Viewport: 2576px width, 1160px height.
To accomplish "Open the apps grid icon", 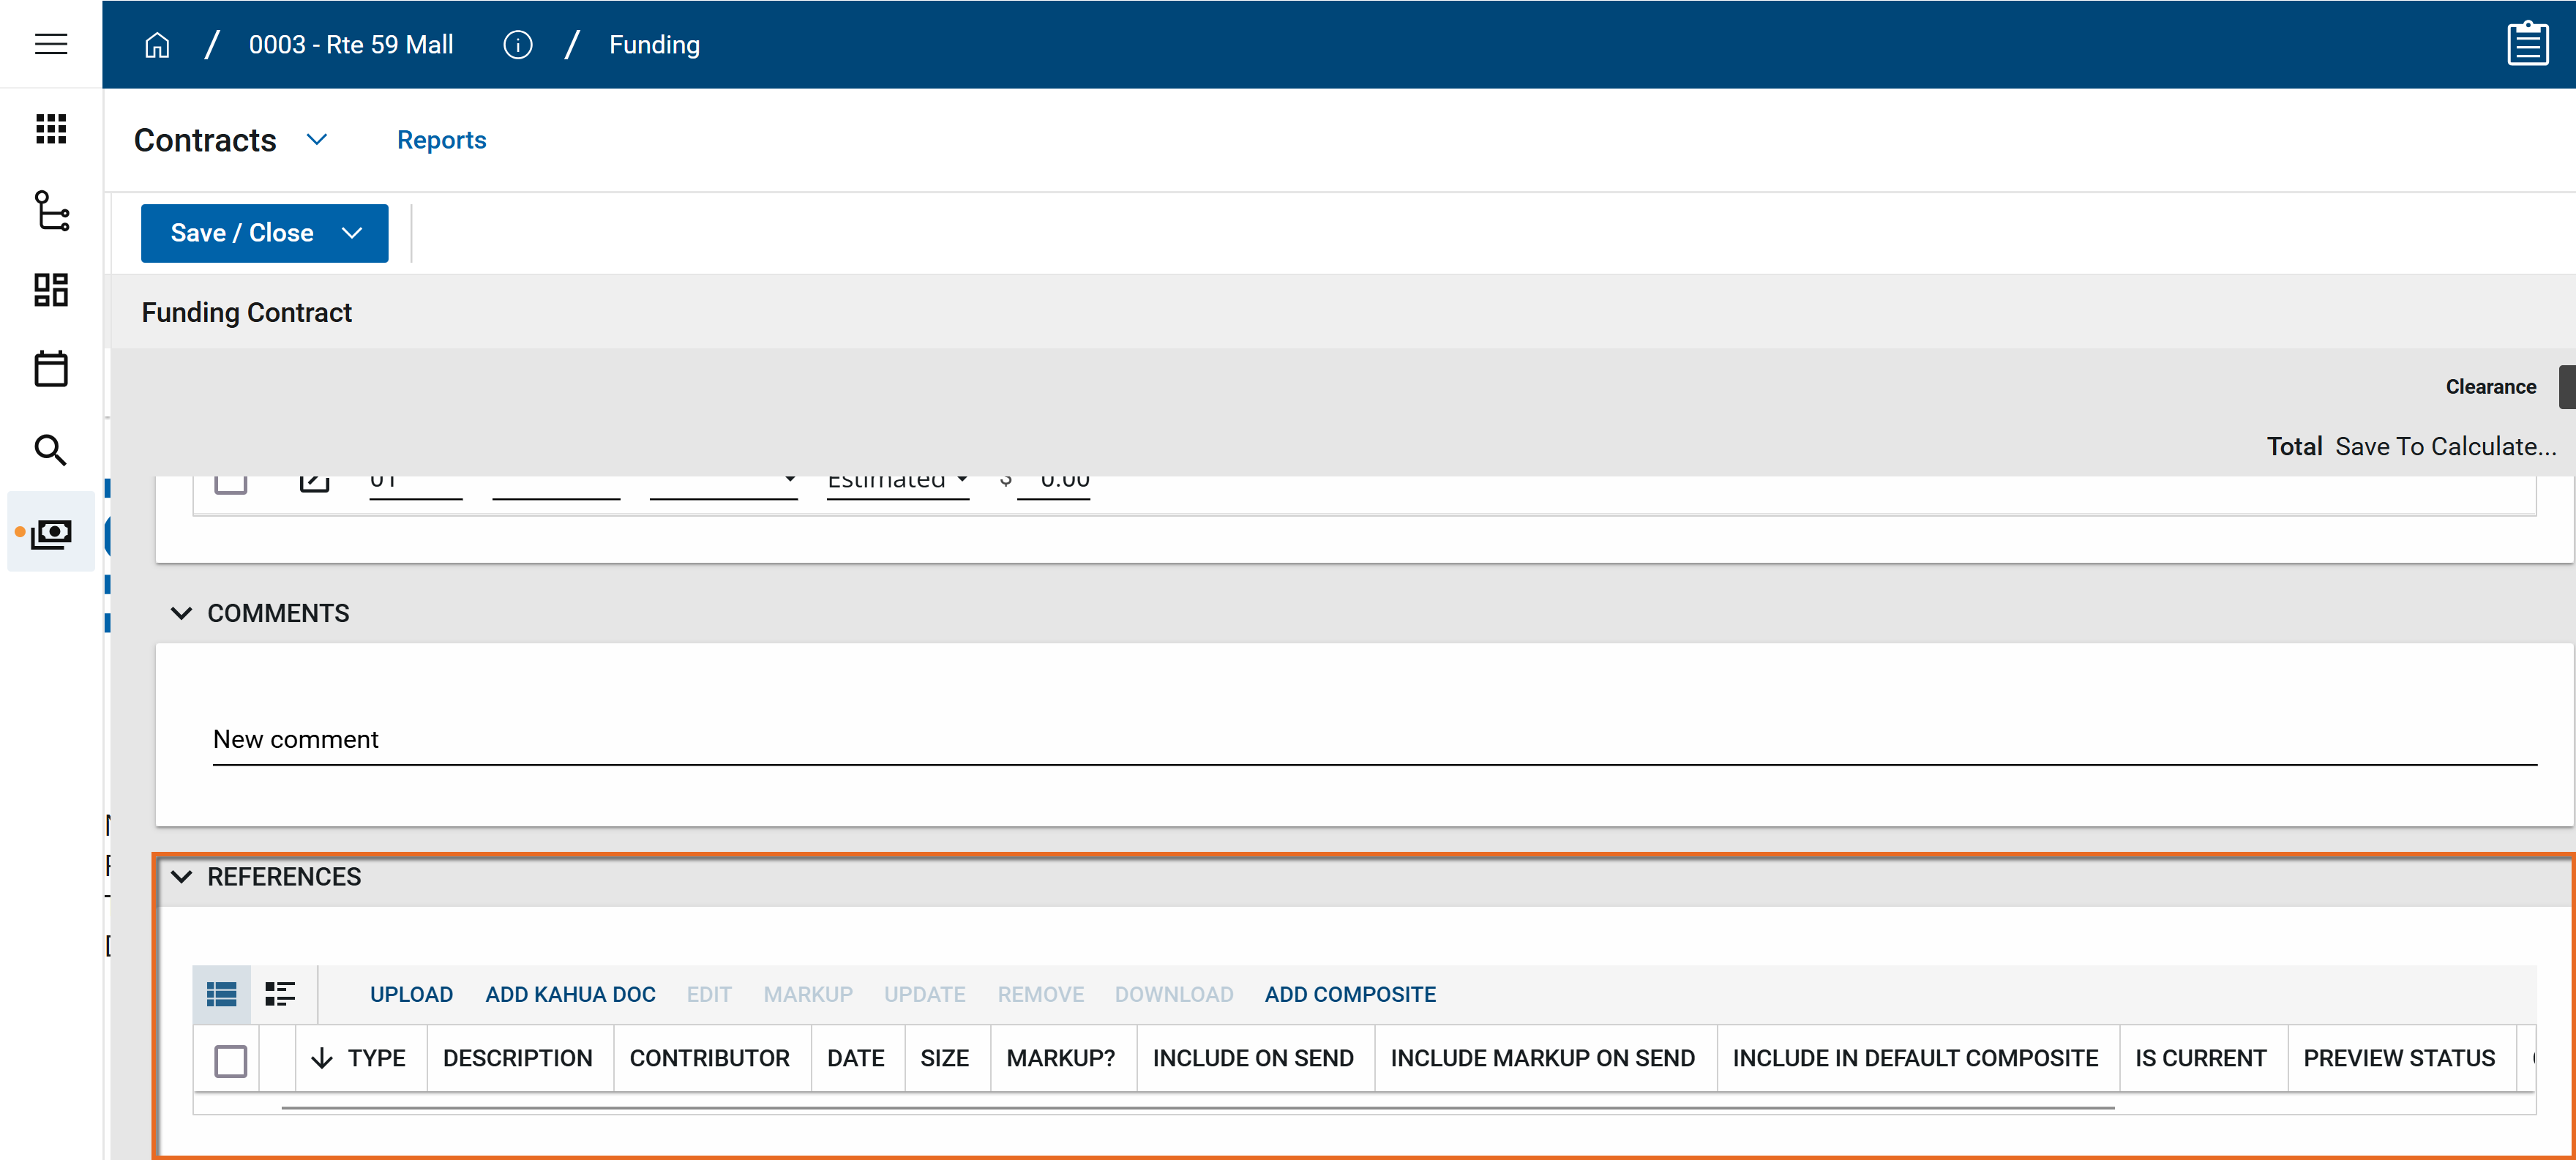I will point(51,129).
